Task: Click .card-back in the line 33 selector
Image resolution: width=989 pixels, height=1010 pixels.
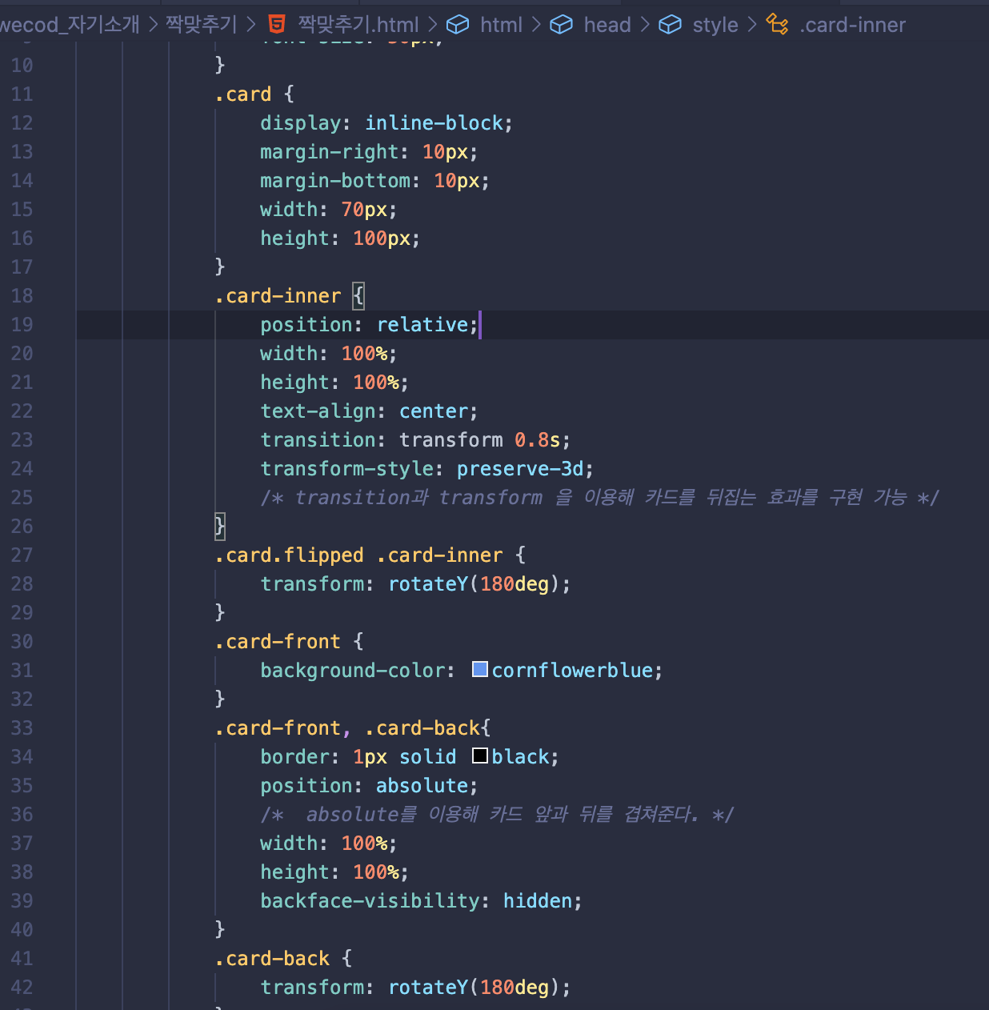Action: (422, 728)
